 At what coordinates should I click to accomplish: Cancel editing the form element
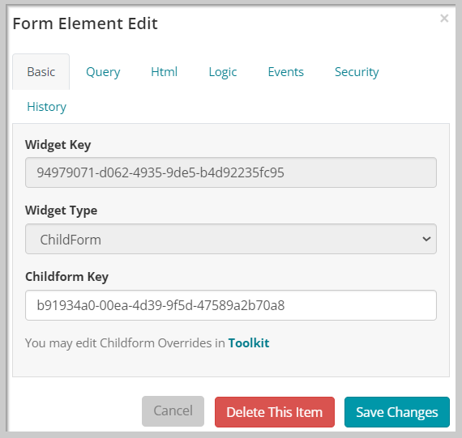click(173, 411)
